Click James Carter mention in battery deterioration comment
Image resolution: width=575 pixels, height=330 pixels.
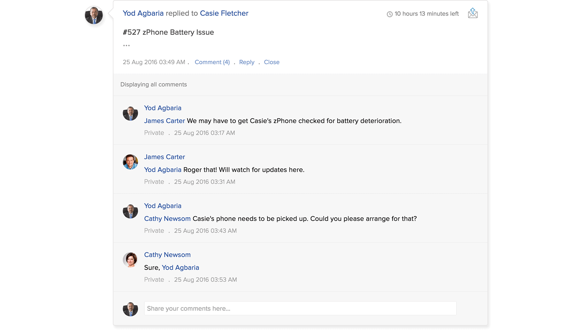point(165,121)
